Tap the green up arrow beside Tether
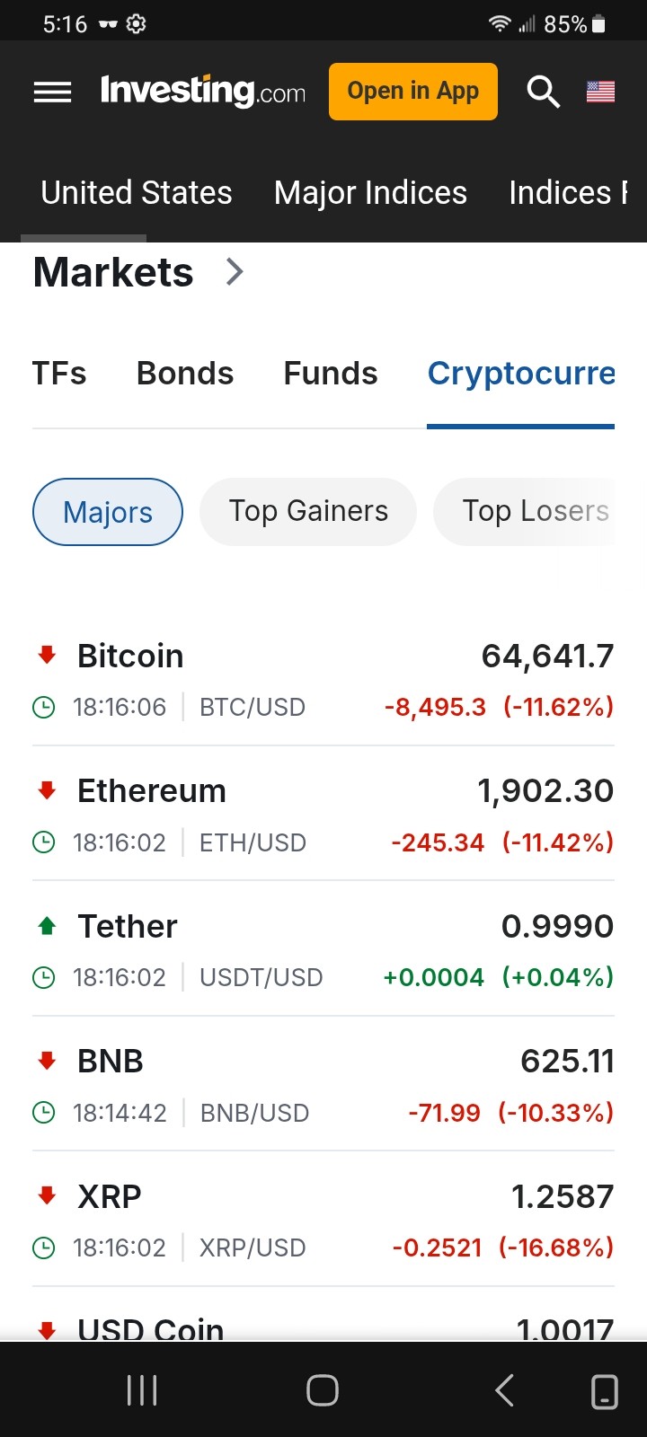Viewport: 647px width, 1437px height. 48,926
